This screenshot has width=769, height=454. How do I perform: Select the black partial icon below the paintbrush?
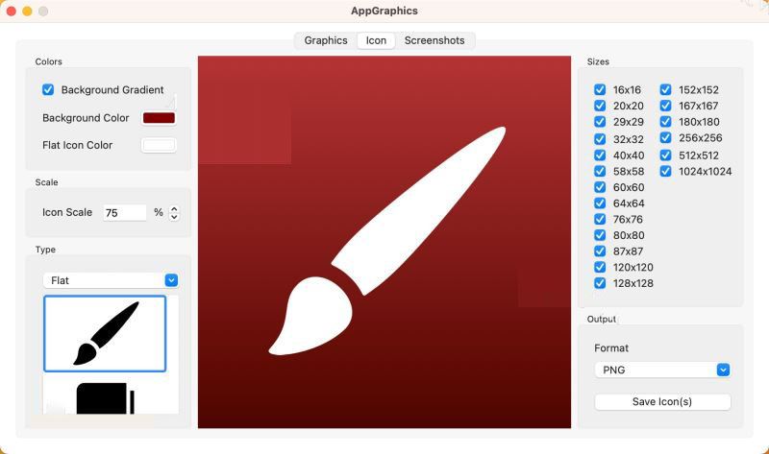[x=105, y=397]
